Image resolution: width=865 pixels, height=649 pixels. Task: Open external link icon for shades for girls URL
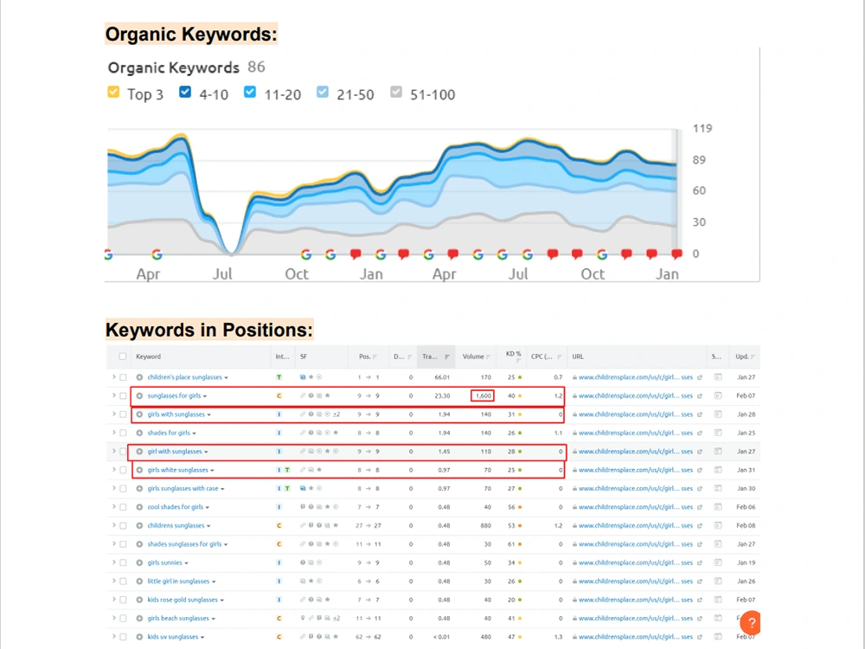tap(700, 434)
